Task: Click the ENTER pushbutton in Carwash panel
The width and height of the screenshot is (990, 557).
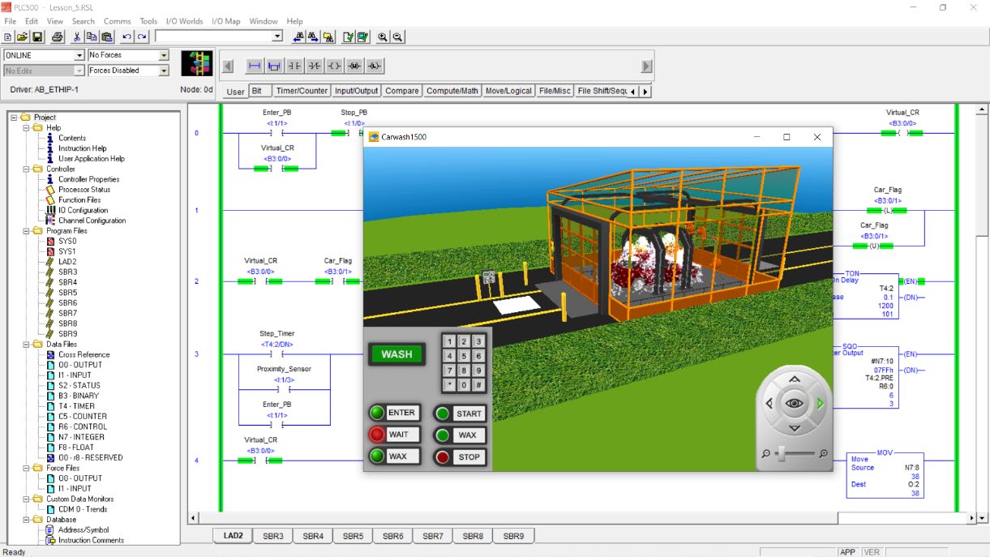Action: tap(394, 413)
